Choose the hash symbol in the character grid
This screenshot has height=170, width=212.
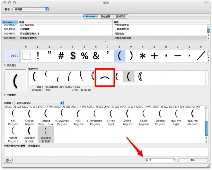click(x=61, y=56)
